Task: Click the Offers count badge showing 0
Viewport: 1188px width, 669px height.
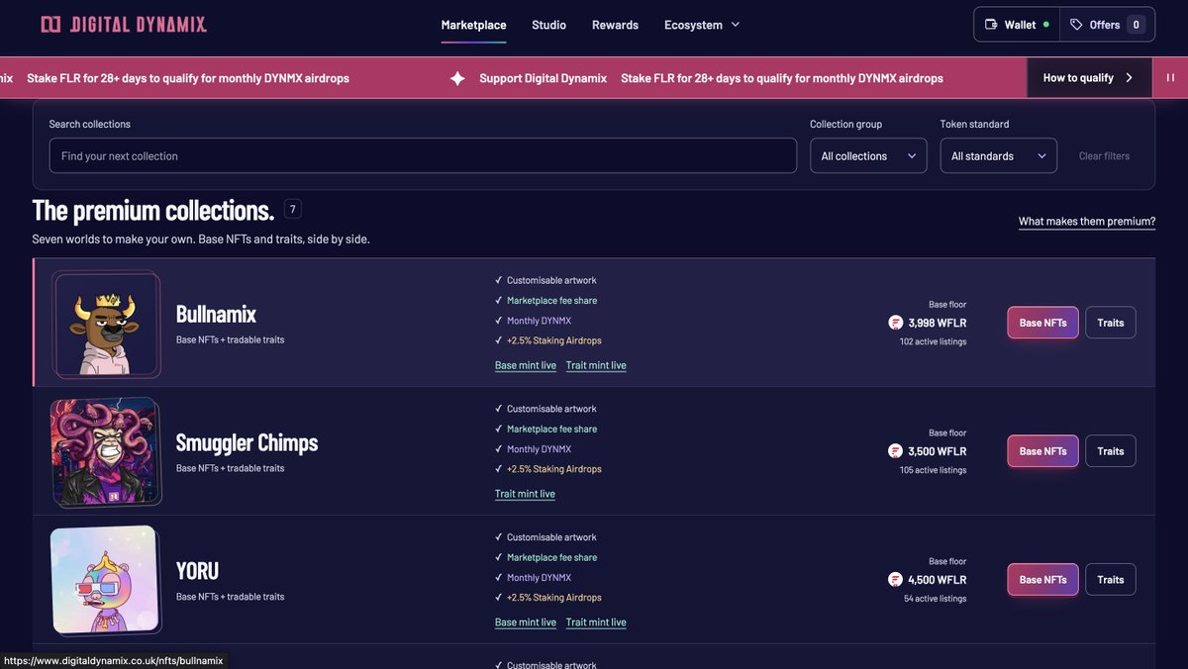Action: [1136, 25]
